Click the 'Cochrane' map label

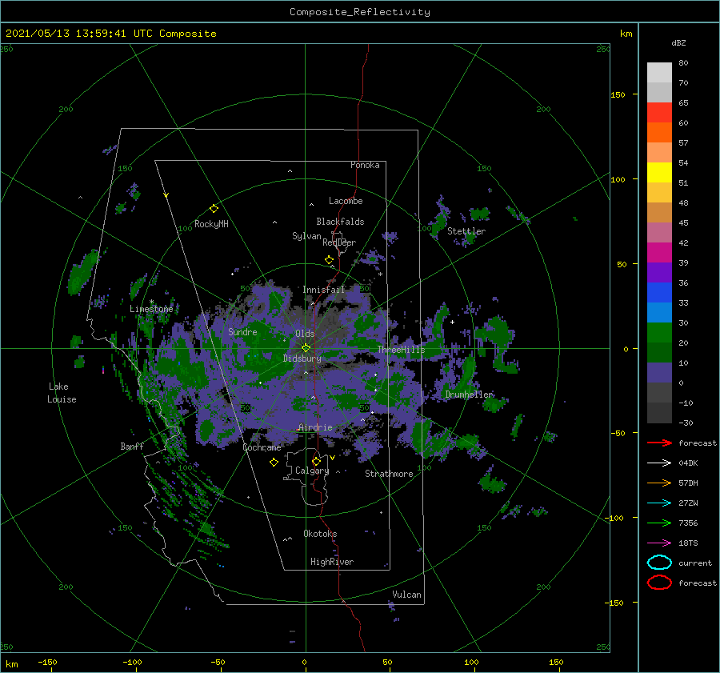tap(262, 447)
